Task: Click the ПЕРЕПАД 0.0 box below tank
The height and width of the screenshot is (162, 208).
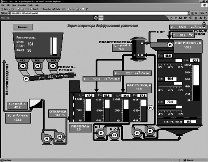Action: pos(80,128)
